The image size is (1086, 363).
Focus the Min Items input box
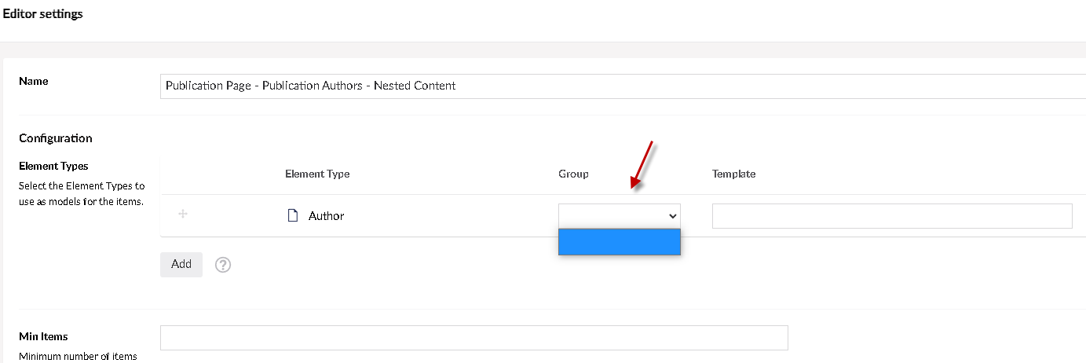point(474,338)
